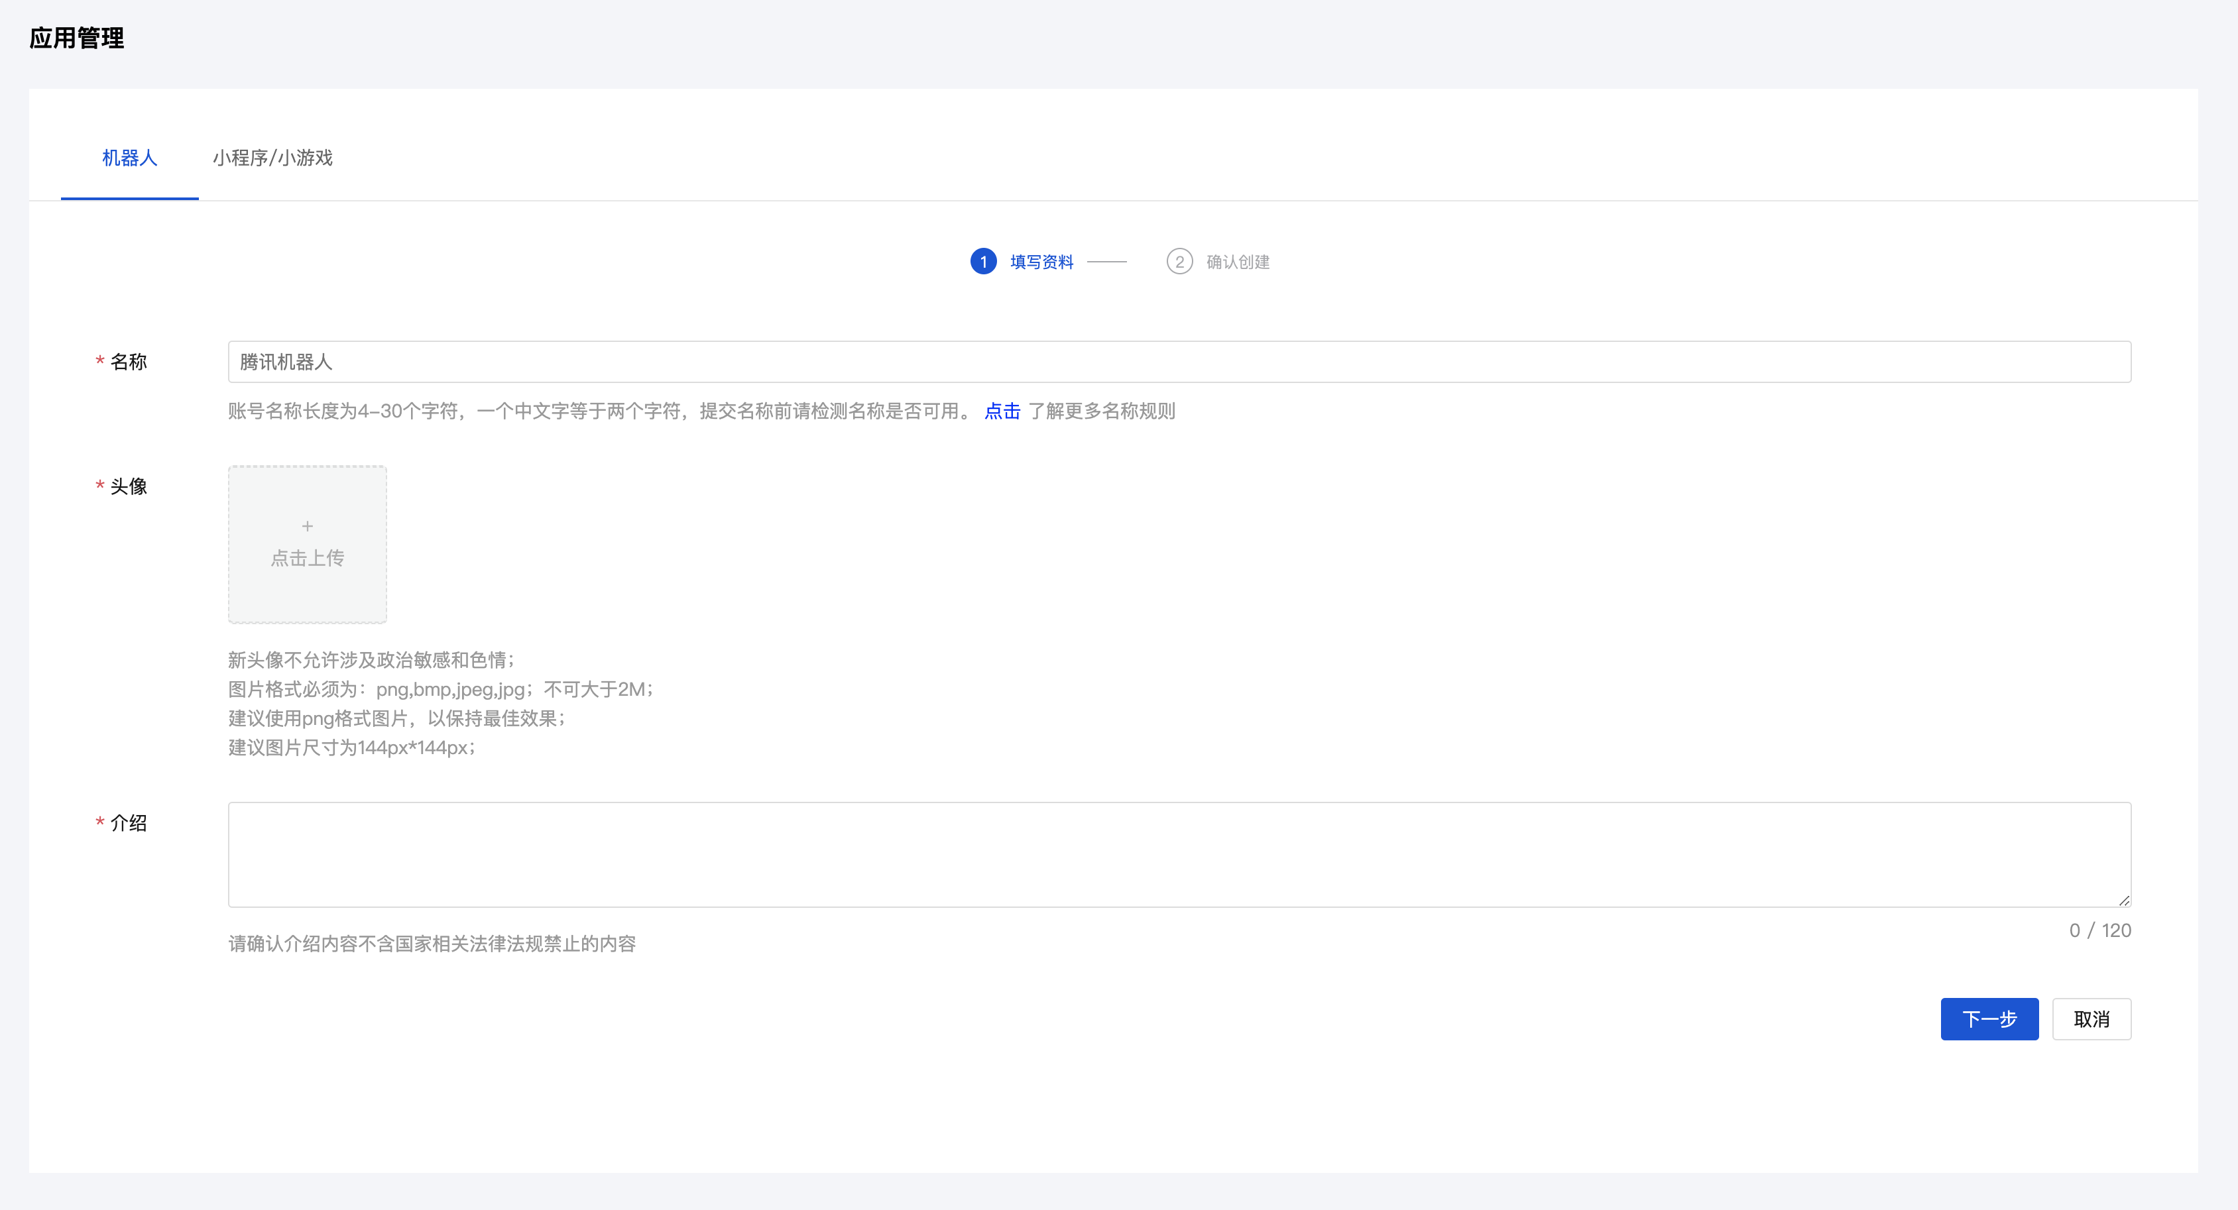Focus the 介绍 text area
This screenshot has width=2238, height=1210.
[1178, 854]
